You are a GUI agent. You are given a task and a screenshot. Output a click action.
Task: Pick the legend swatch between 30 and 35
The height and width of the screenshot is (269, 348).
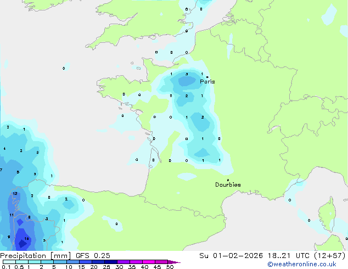click(x=124, y=262)
